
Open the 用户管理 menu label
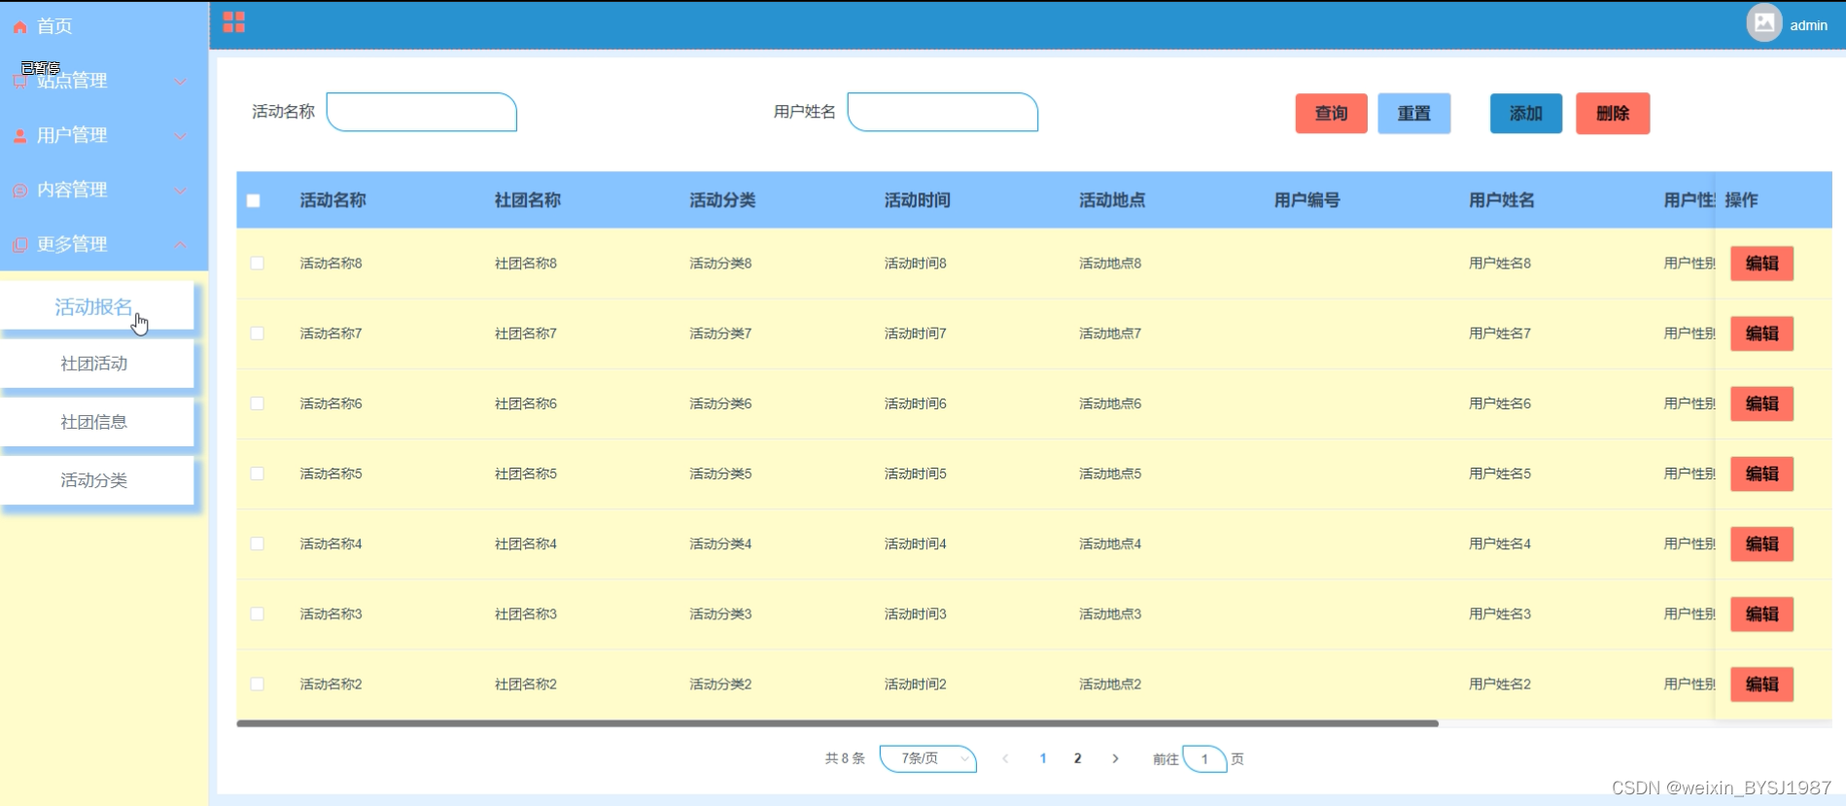pos(72,135)
